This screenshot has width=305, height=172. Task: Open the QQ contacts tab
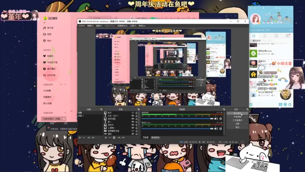(x=265, y=36)
